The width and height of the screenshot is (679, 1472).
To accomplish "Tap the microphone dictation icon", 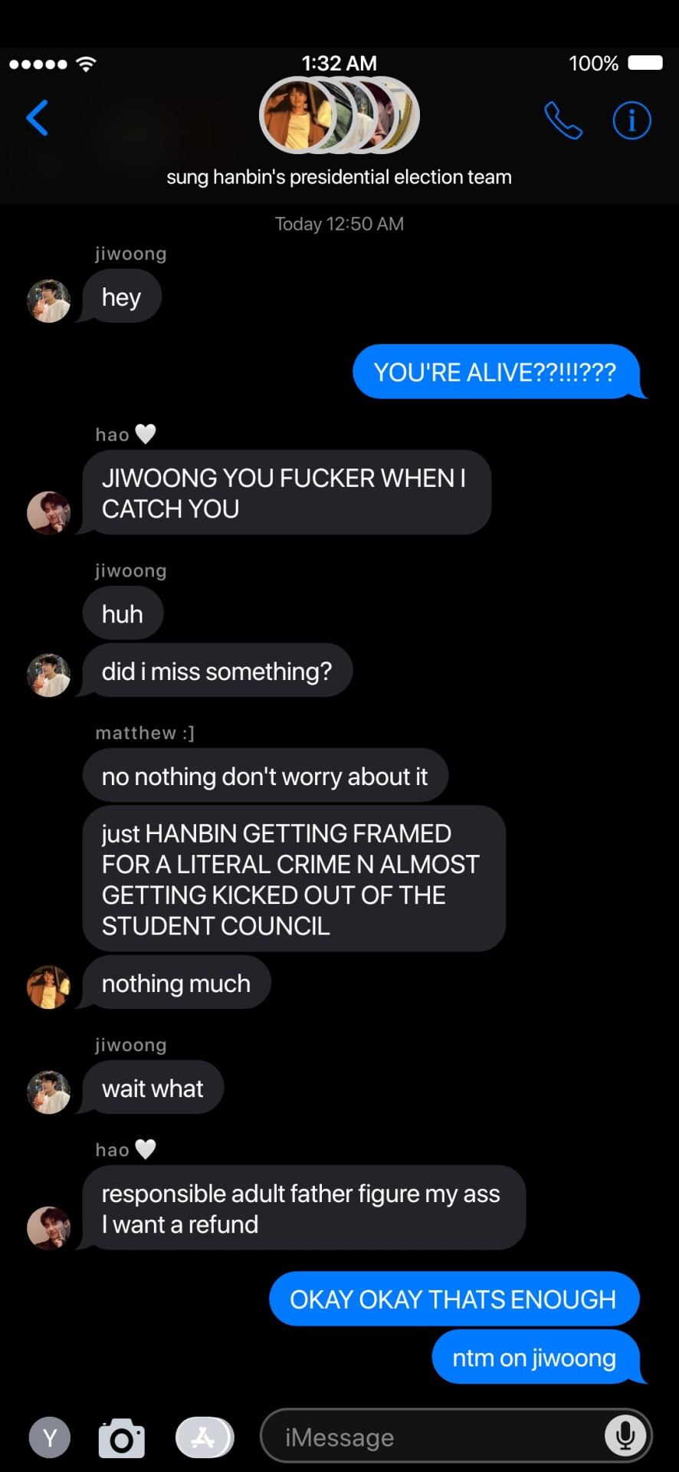I will pyautogui.click(x=625, y=1436).
